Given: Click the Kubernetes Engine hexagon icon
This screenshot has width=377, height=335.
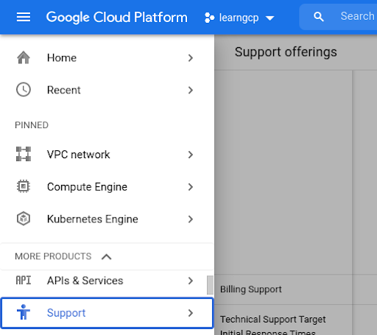Looking at the screenshot, I should [x=24, y=219].
